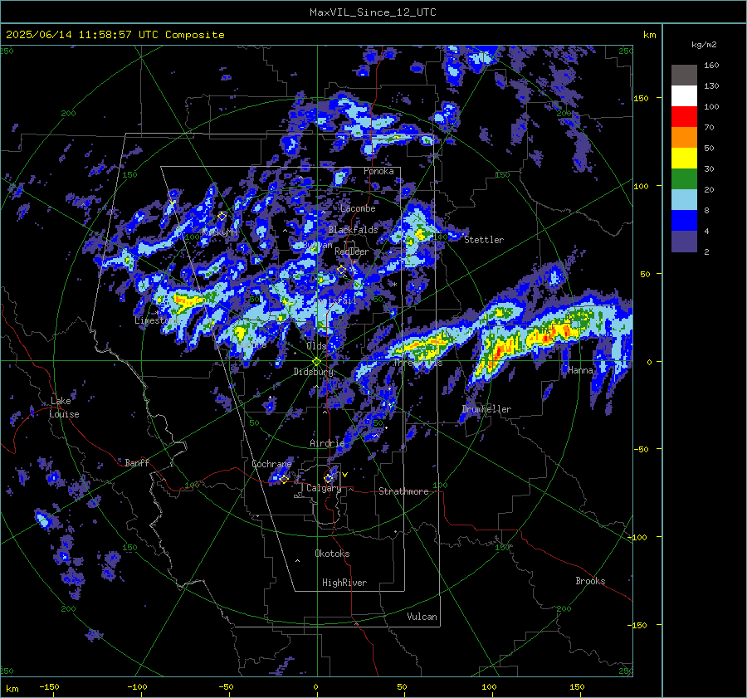The image size is (747, 698).
Task: Click the green 30 legend color swatch
Action: click(684, 178)
